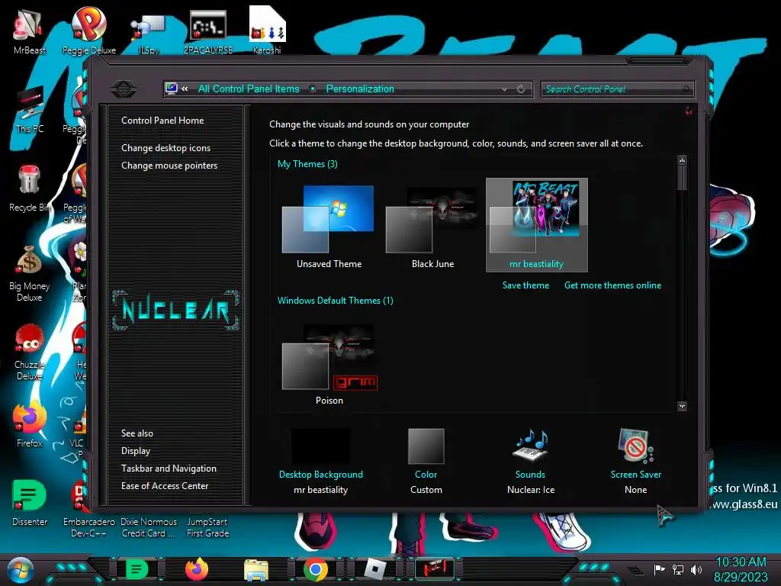
Task: Open Control Panel Home
Action: (x=162, y=120)
